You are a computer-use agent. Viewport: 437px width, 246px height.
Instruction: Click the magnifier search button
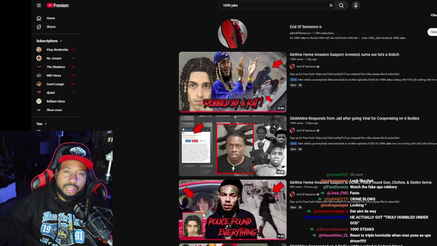(x=341, y=5)
